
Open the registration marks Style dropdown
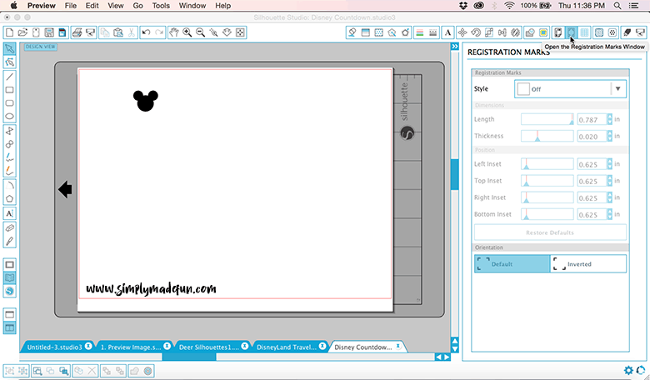coord(570,88)
